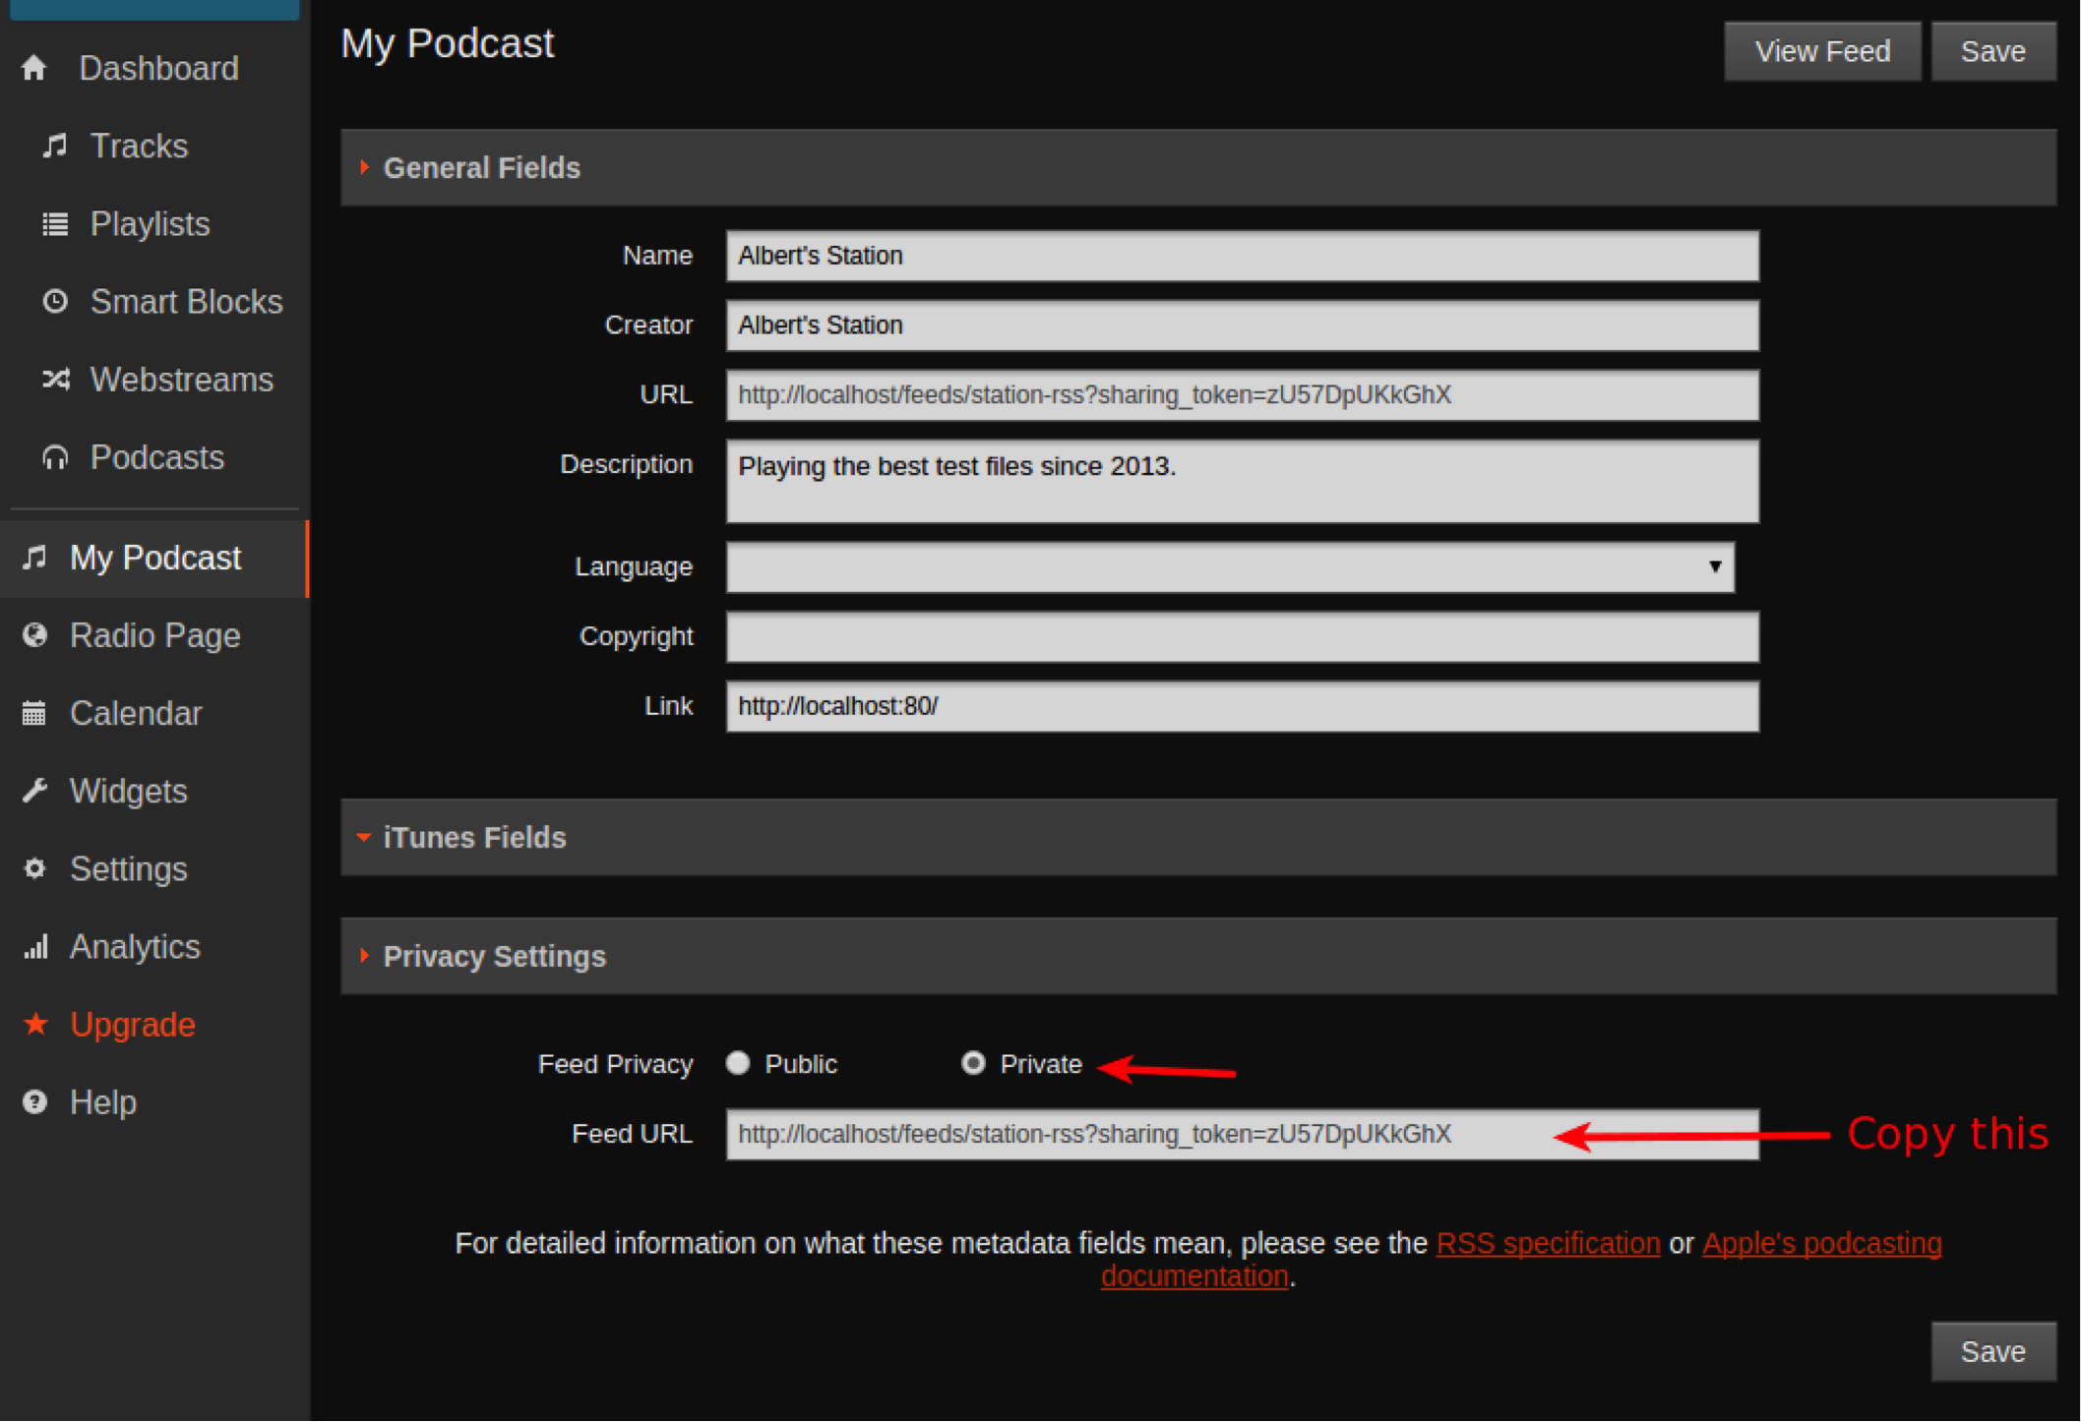Expand the iTunes Fields section
The image size is (2081, 1422).
pos(474,838)
